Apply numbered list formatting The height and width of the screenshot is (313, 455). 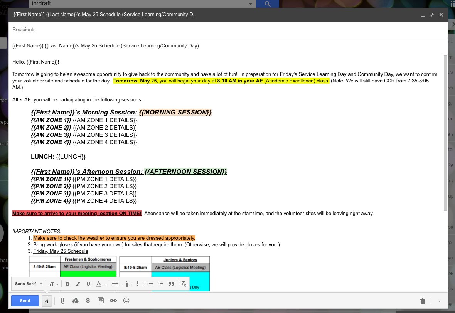[x=129, y=284]
